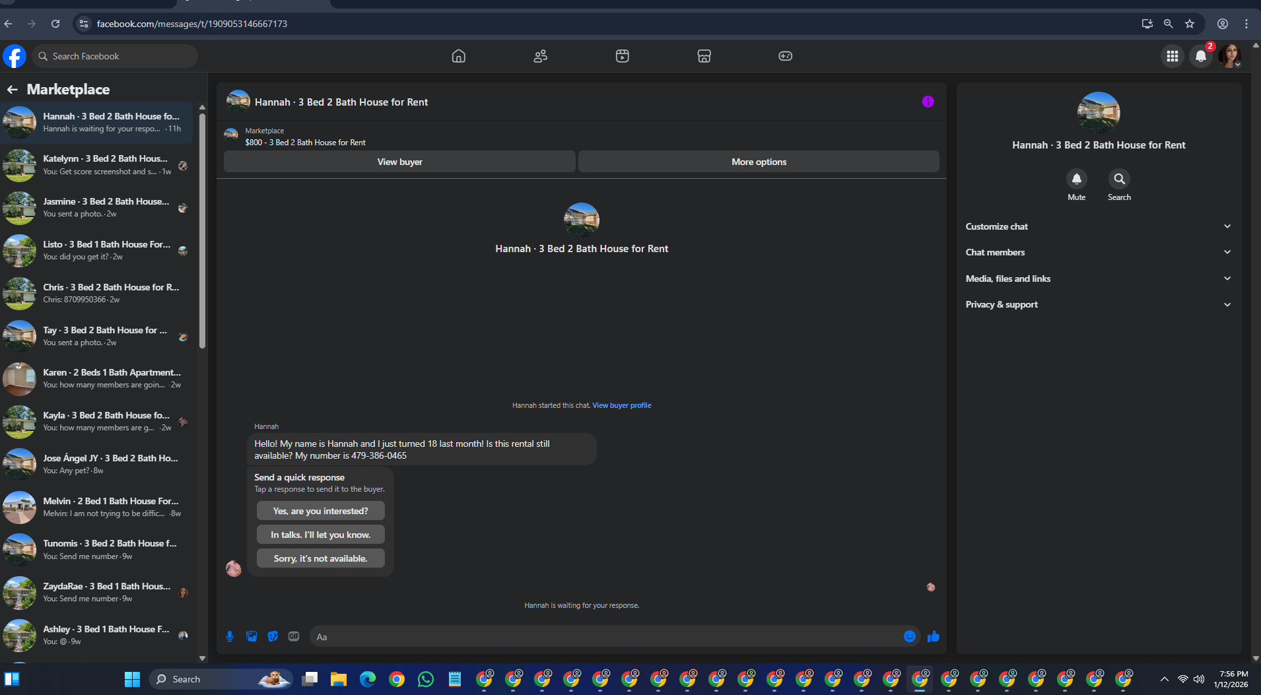
Task: Go back from Marketplace with arrow
Action: point(13,89)
